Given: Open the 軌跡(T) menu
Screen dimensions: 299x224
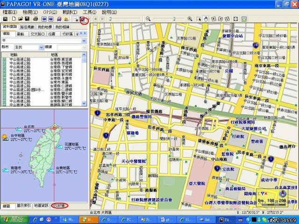Looking at the screenshot, I should (x=70, y=12).
